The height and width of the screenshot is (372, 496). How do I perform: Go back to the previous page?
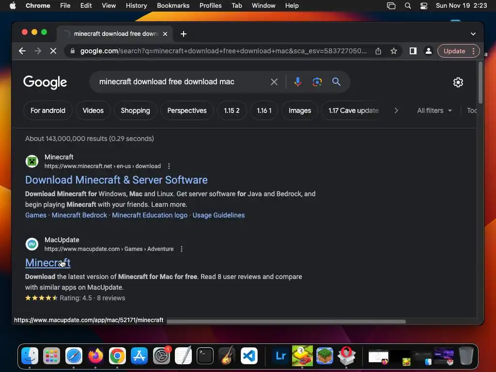coord(22,51)
